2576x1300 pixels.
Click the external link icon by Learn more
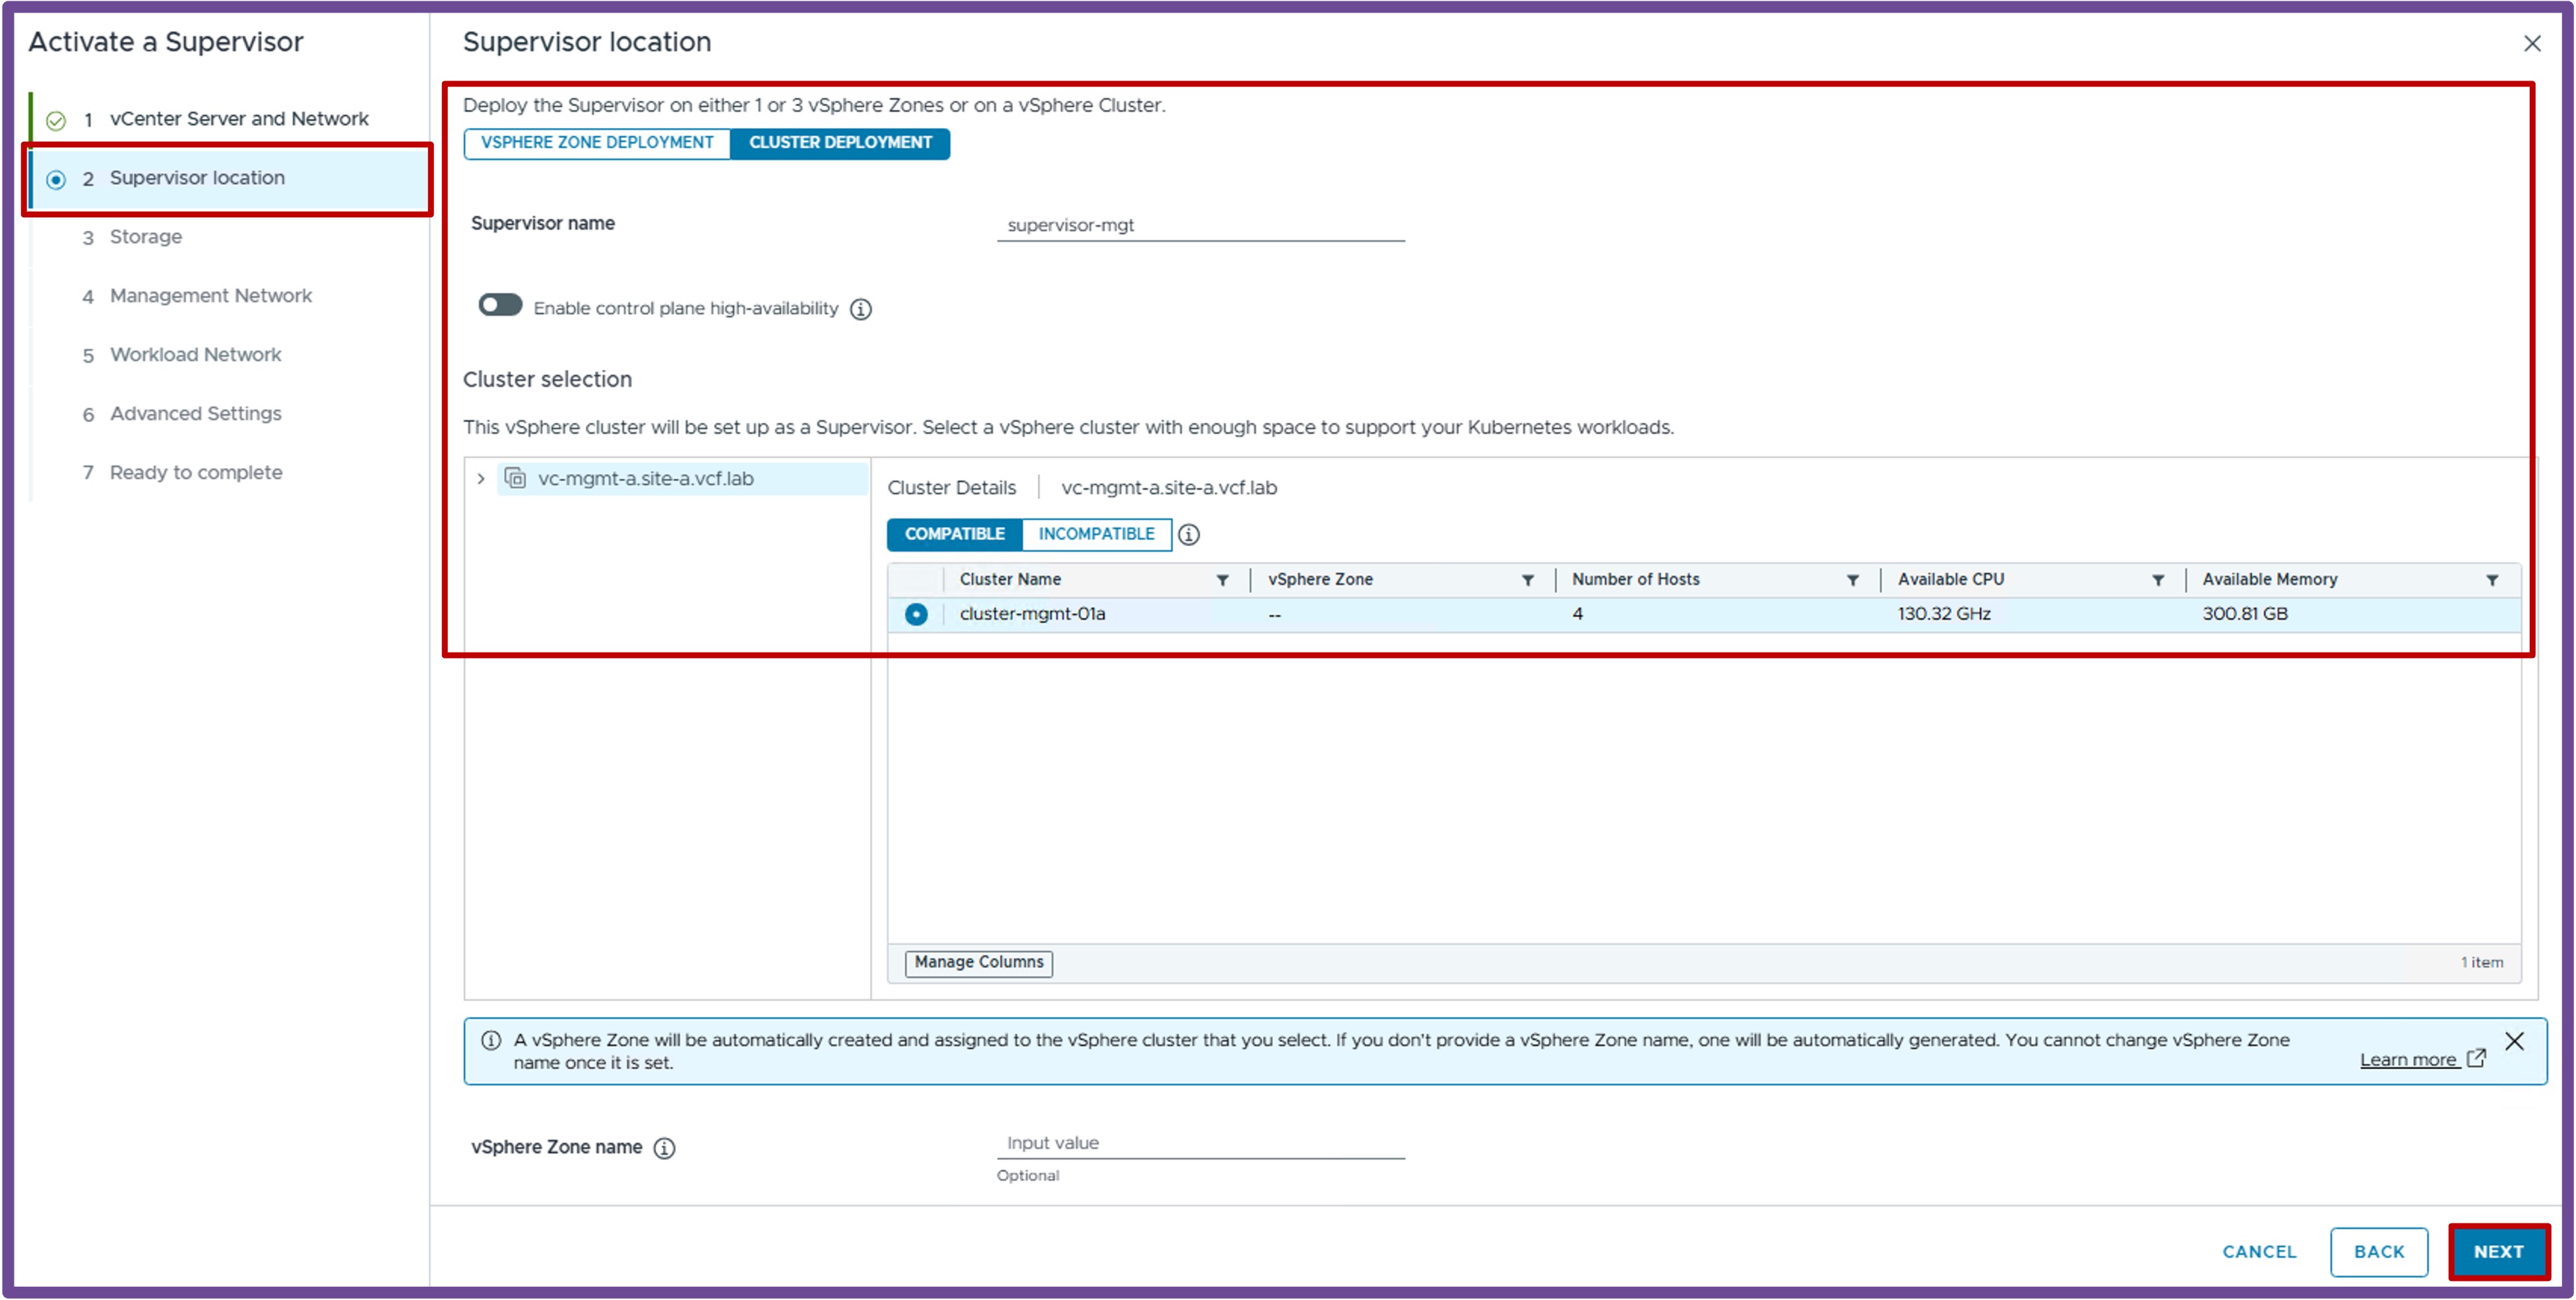pyautogui.click(x=2476, y=1058)
